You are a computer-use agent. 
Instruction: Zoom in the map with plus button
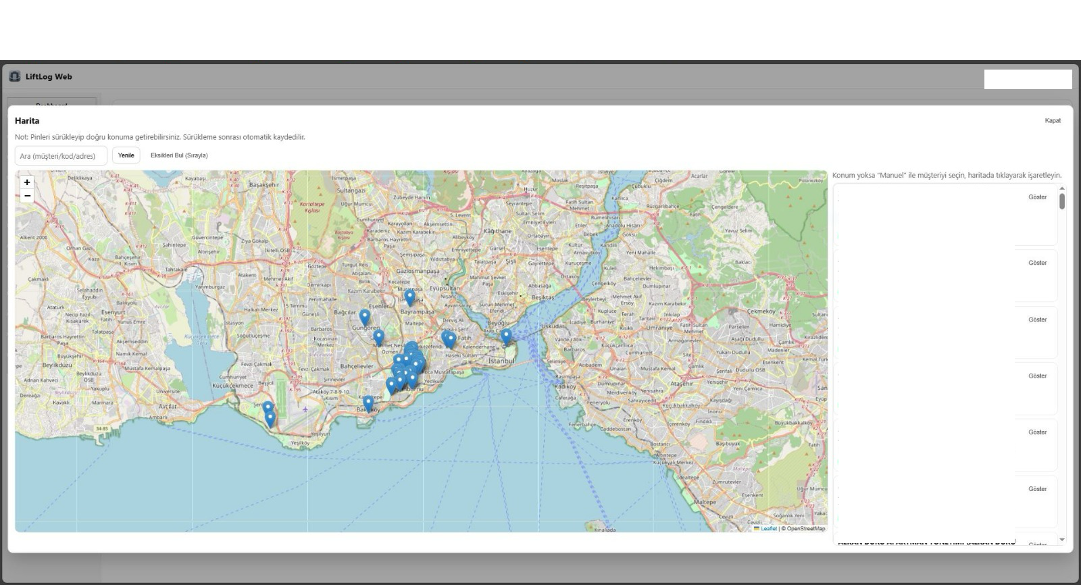click(x=27, y=182)
